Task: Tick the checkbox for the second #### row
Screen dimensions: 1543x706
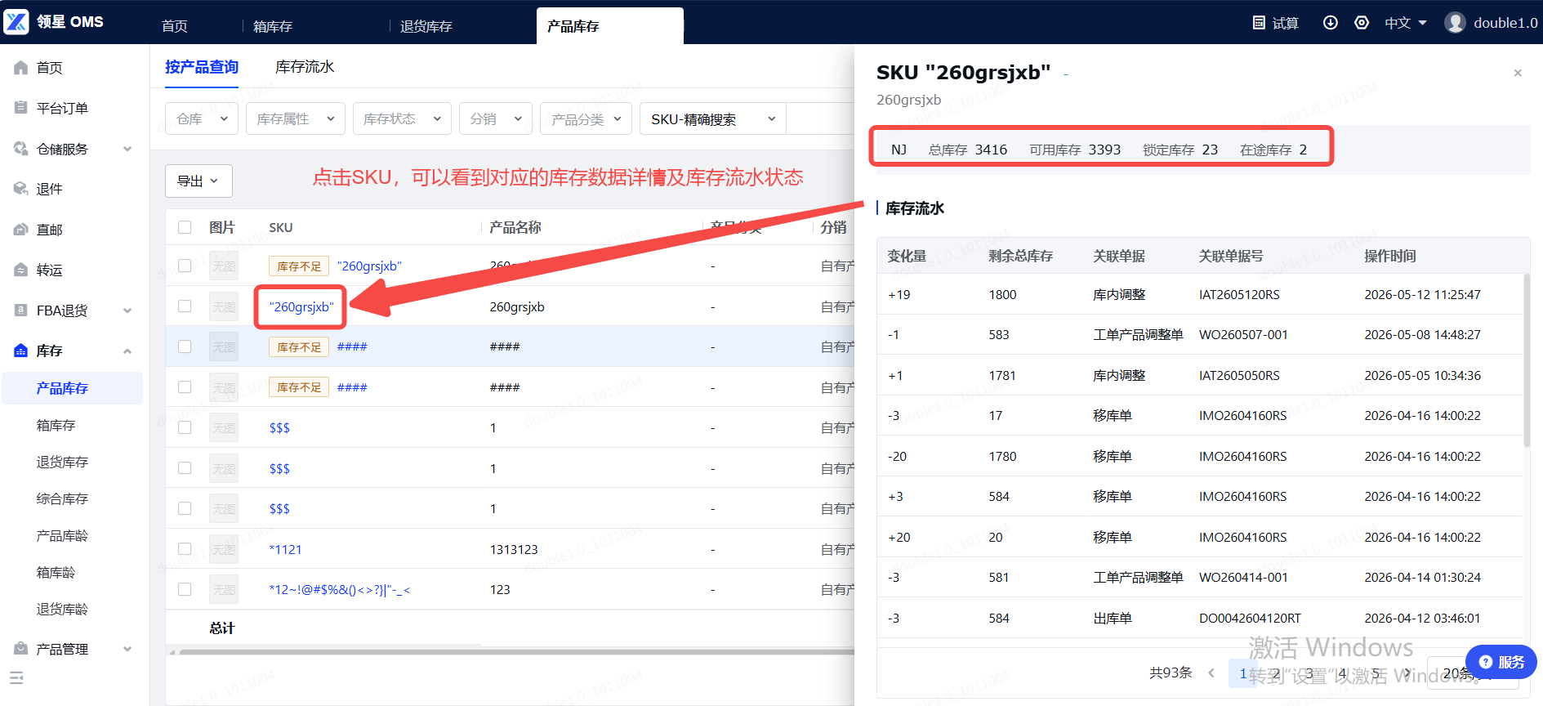Action: pyautogui.click(x=185, y=387)
